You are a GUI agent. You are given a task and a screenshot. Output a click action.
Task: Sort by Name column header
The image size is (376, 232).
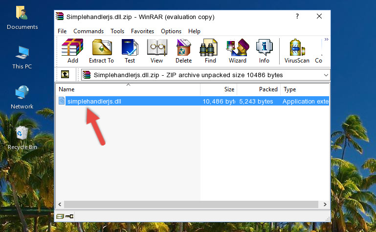(x=128, y=89)
